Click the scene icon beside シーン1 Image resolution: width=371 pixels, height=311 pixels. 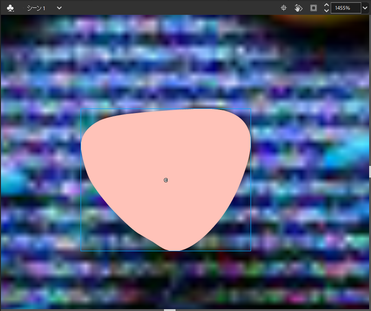click(10, 8)
